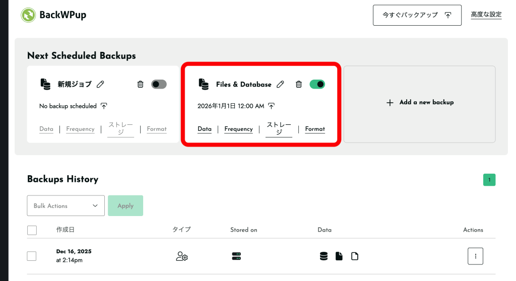Image resolution: width=516 pixels, height=281 pixels.
Task: Open the Bulk Actions dropdown
Action: (x=66, y=205)
